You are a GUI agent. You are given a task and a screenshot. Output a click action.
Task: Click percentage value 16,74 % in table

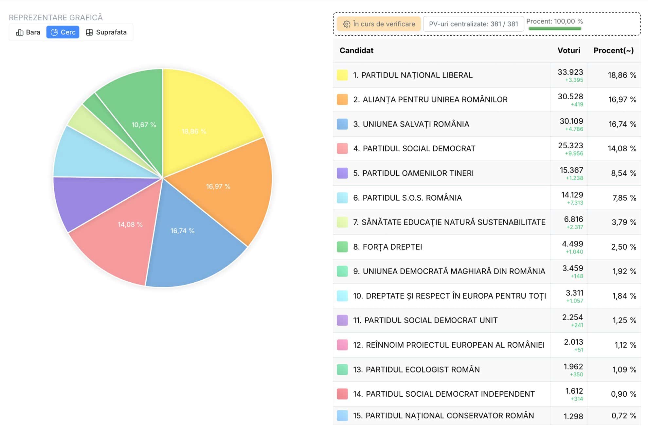tap(622, 124)
